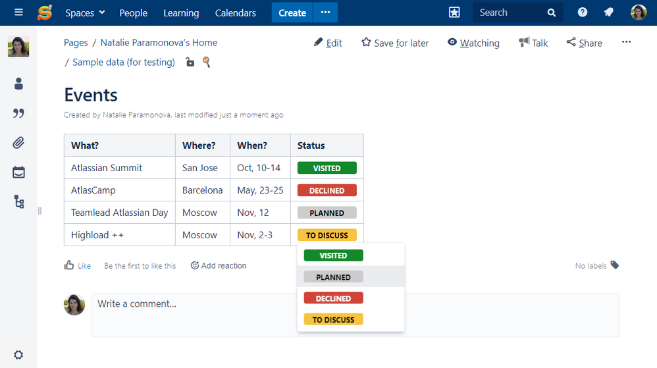Open the VISITED status of Atlassian Summit
This screenshot has height=368, width=657.
pyautogui.click(x=327, y=168)
